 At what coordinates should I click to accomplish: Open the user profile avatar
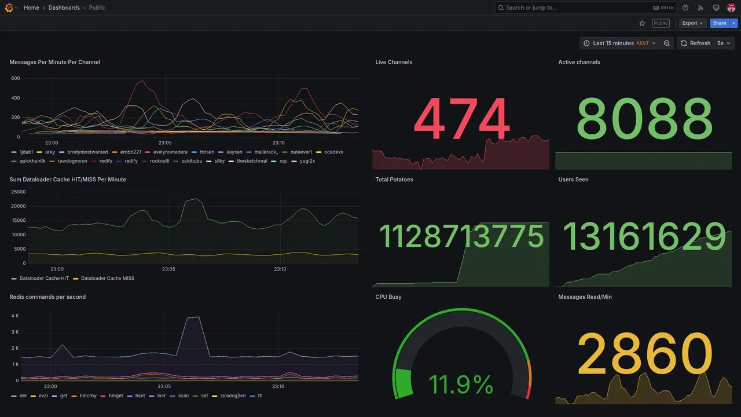(731, 8)
